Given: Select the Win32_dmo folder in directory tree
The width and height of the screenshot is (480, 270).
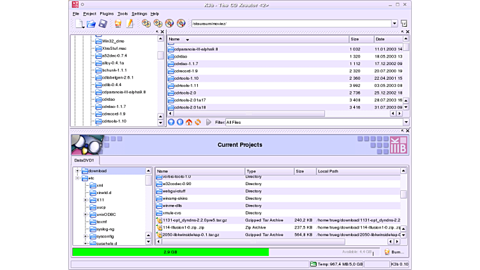Looking at the screenshot, I should (x=110, y=41).
